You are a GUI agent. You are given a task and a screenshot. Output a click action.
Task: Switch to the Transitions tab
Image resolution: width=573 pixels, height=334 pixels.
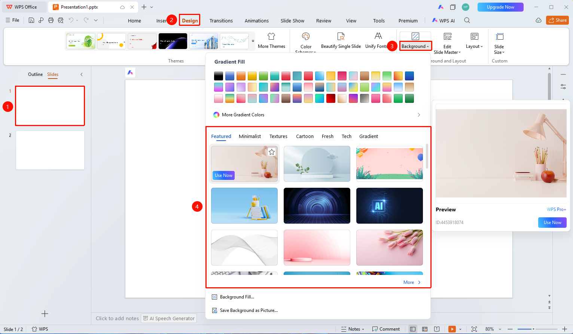click(221, 21)
